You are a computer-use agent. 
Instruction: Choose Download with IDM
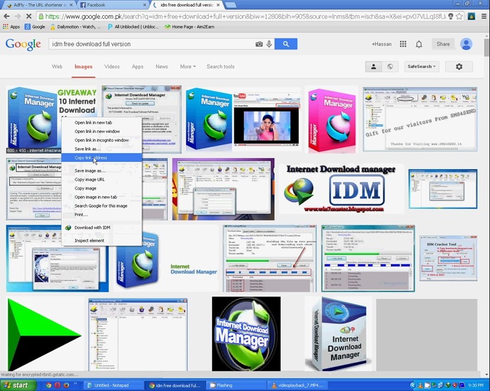coord(101,228)
